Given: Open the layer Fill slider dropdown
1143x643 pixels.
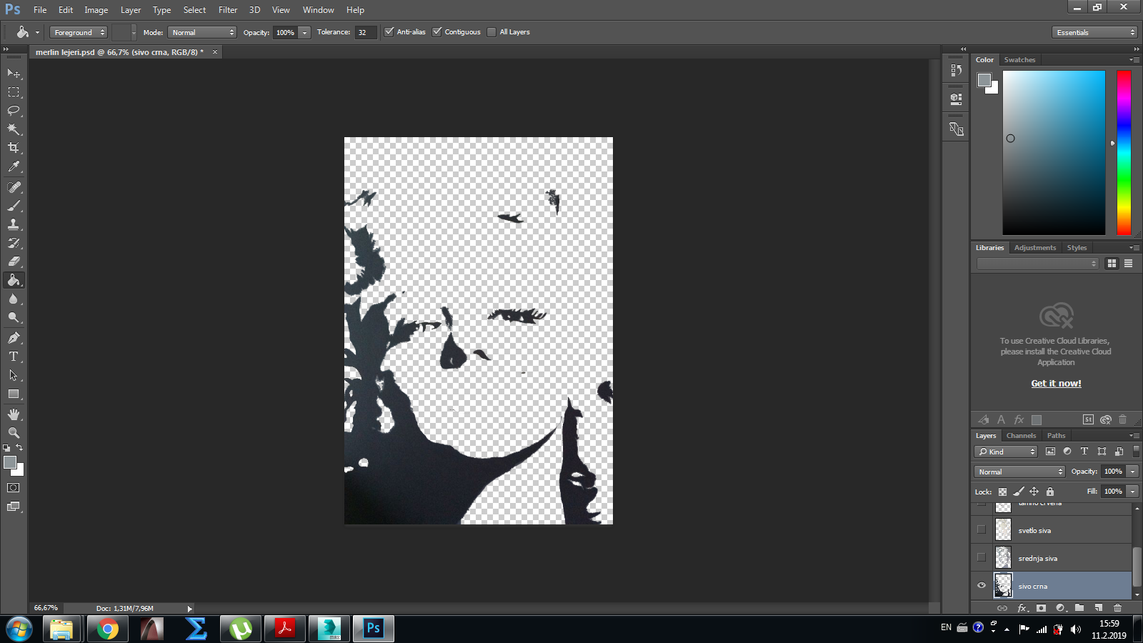Looking at the screenshot, I should click(1132, 492).
